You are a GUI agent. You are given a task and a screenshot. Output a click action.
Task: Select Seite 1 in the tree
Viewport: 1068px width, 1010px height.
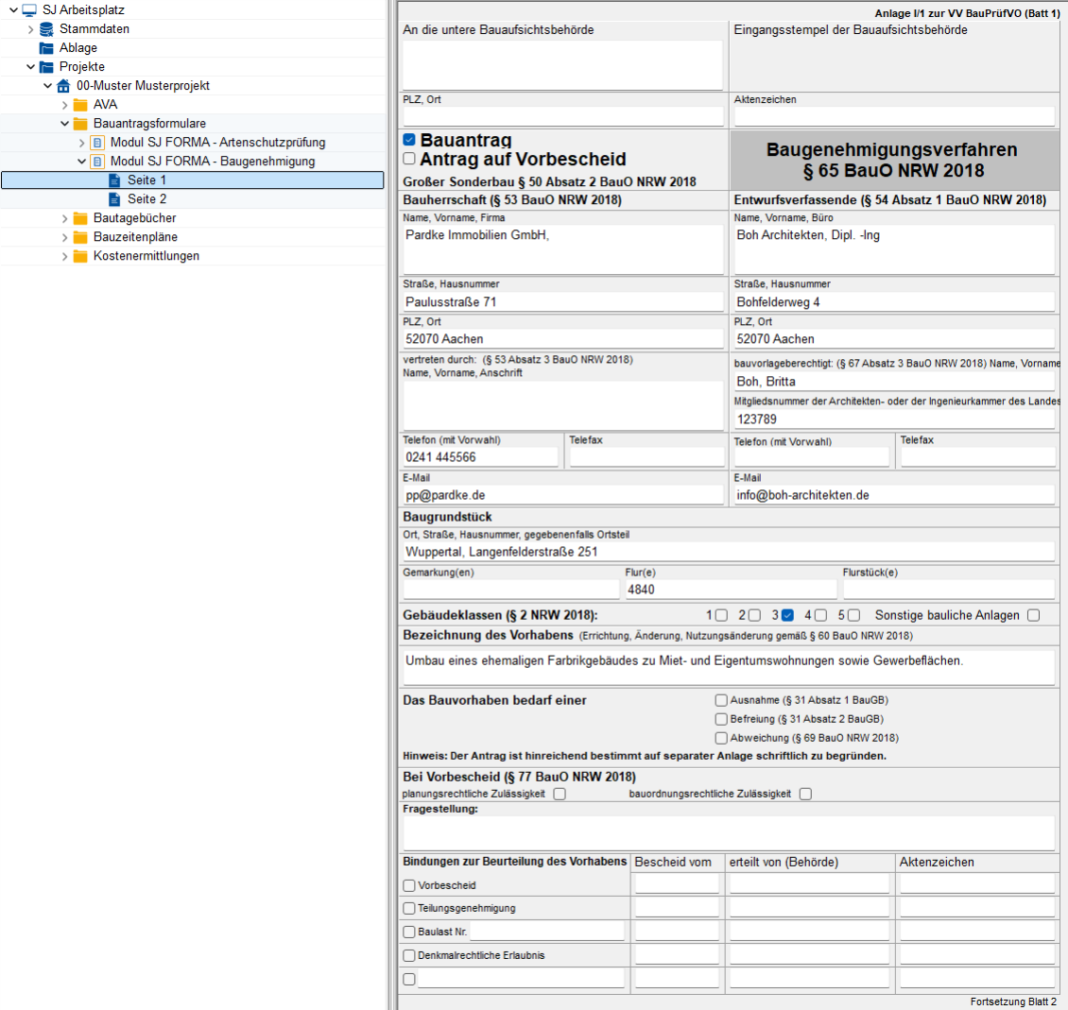146,180
